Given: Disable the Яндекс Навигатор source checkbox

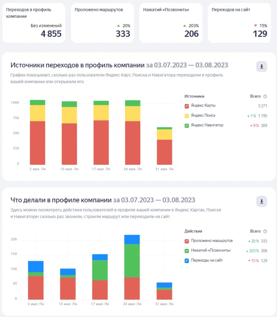Looking at the screenshot, I should 187,125.
